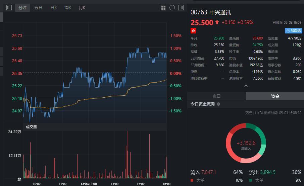Open the 日K chart tab
The width and height of the screenshot is (304, 186).
coord(54,8)
